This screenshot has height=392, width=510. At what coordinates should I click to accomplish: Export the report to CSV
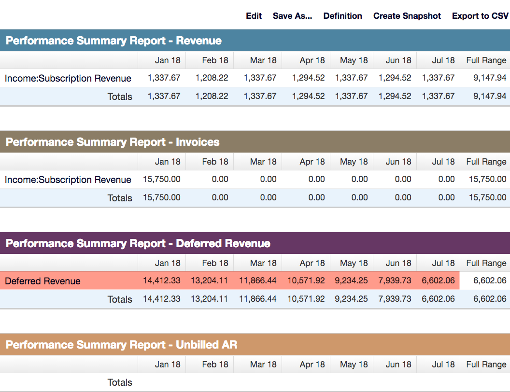tap(480, 16)
